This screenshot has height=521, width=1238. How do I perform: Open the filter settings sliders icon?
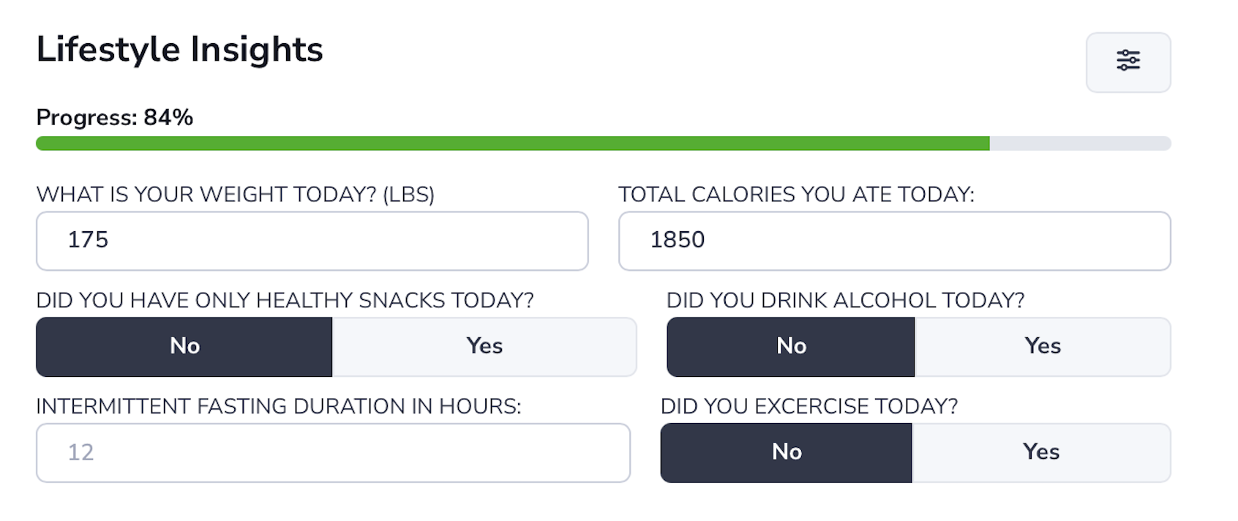(x=1128, y=61)
